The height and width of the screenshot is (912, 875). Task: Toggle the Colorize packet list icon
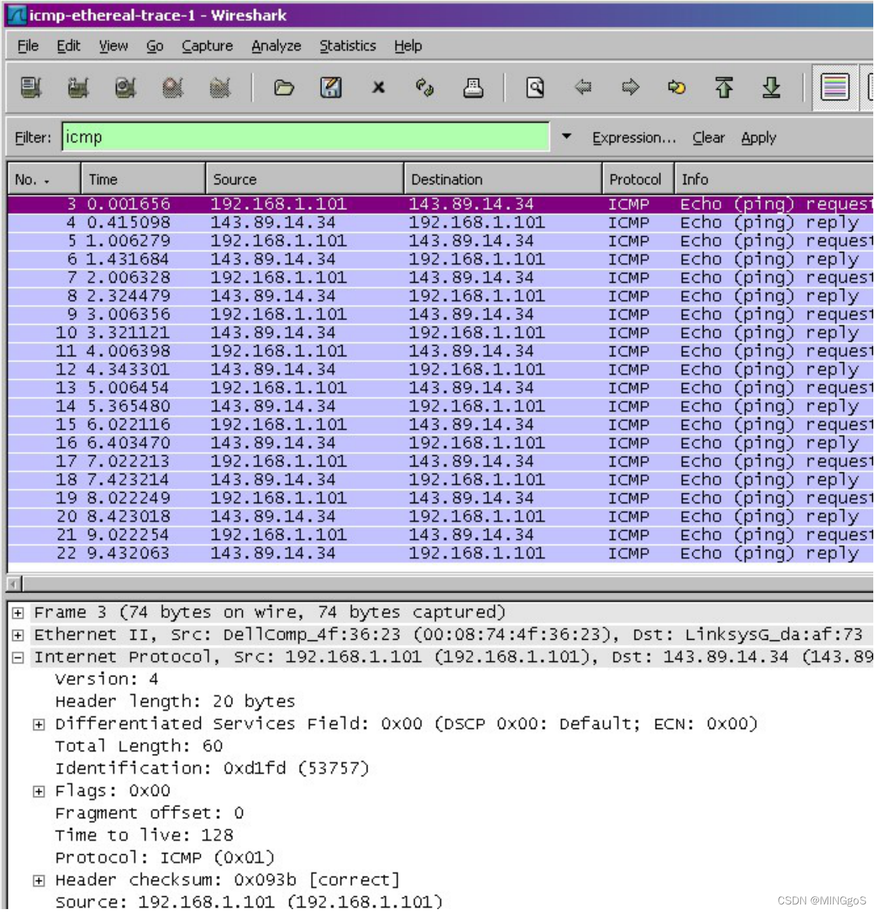(835, 88)
